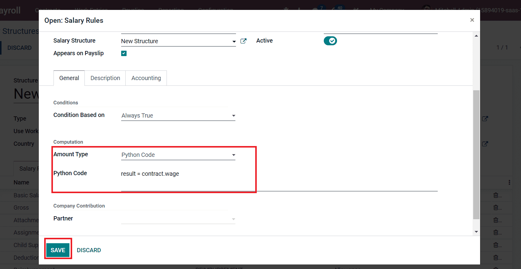521x269 pixels.
Task: Click the Save button
Action: [x=58, y=250]
